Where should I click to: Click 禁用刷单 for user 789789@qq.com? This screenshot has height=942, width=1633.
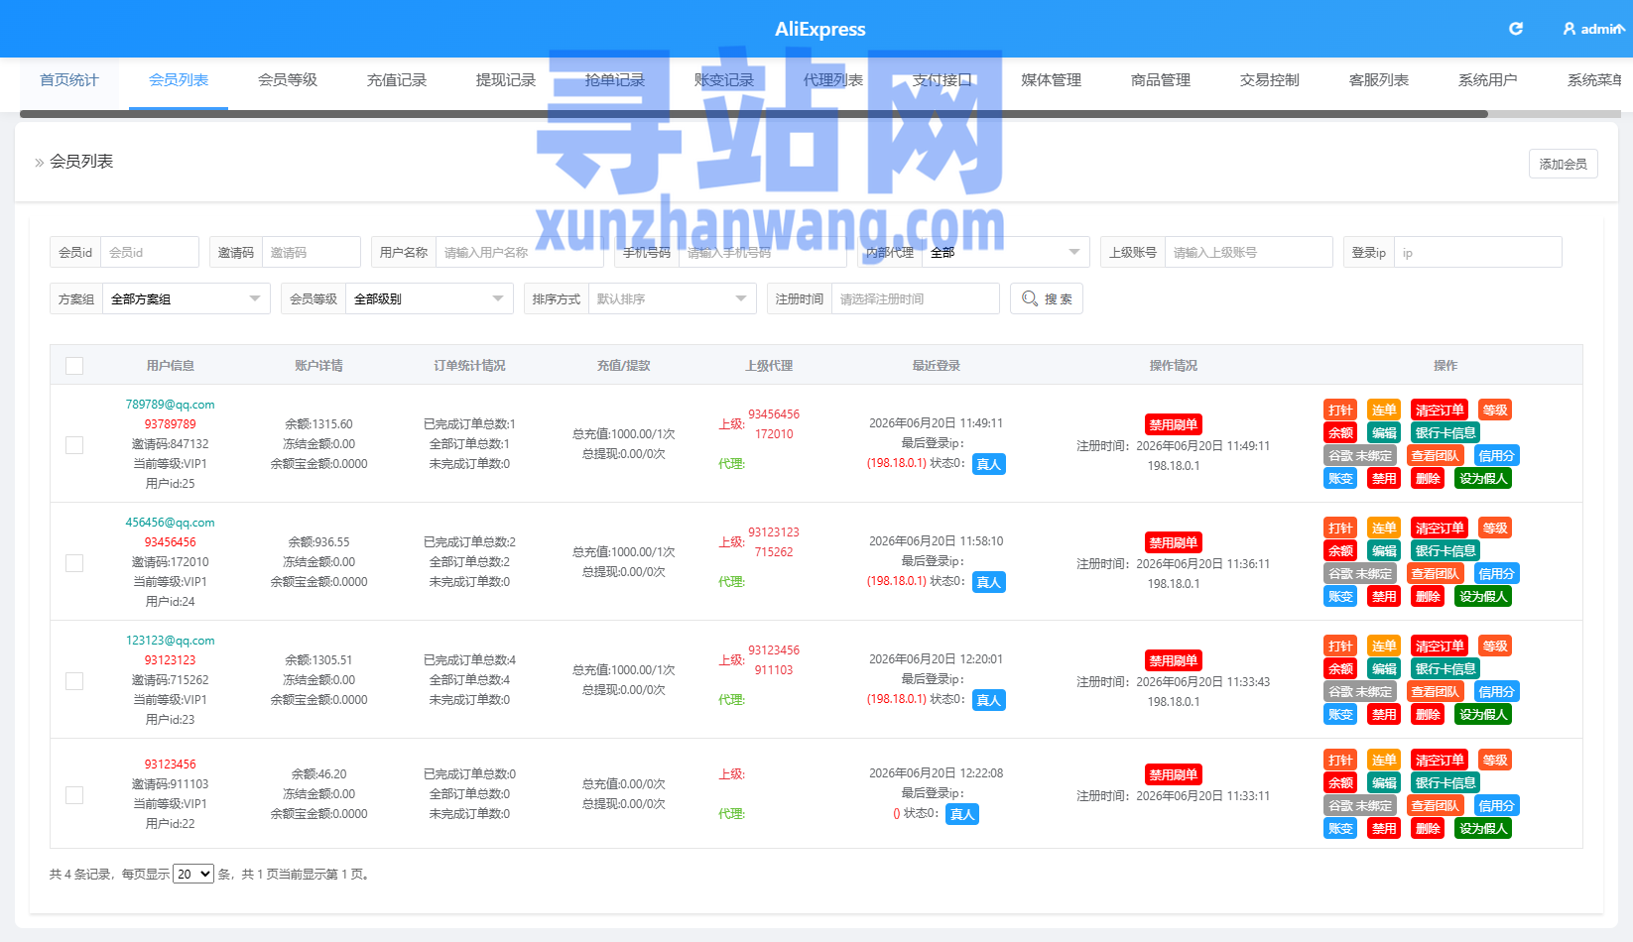(x=1174, y=424)
